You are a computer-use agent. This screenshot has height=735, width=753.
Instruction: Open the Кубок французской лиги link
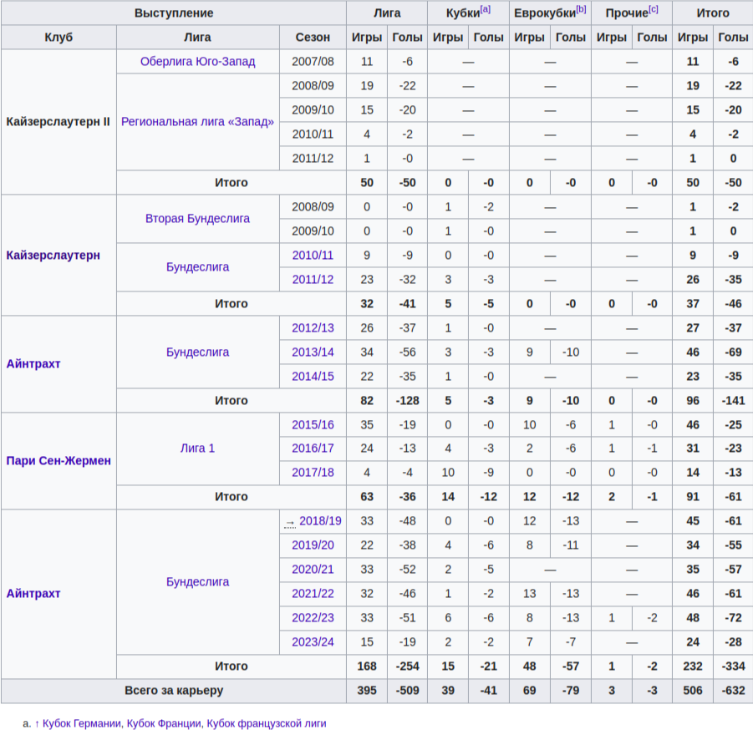[267, 723]
